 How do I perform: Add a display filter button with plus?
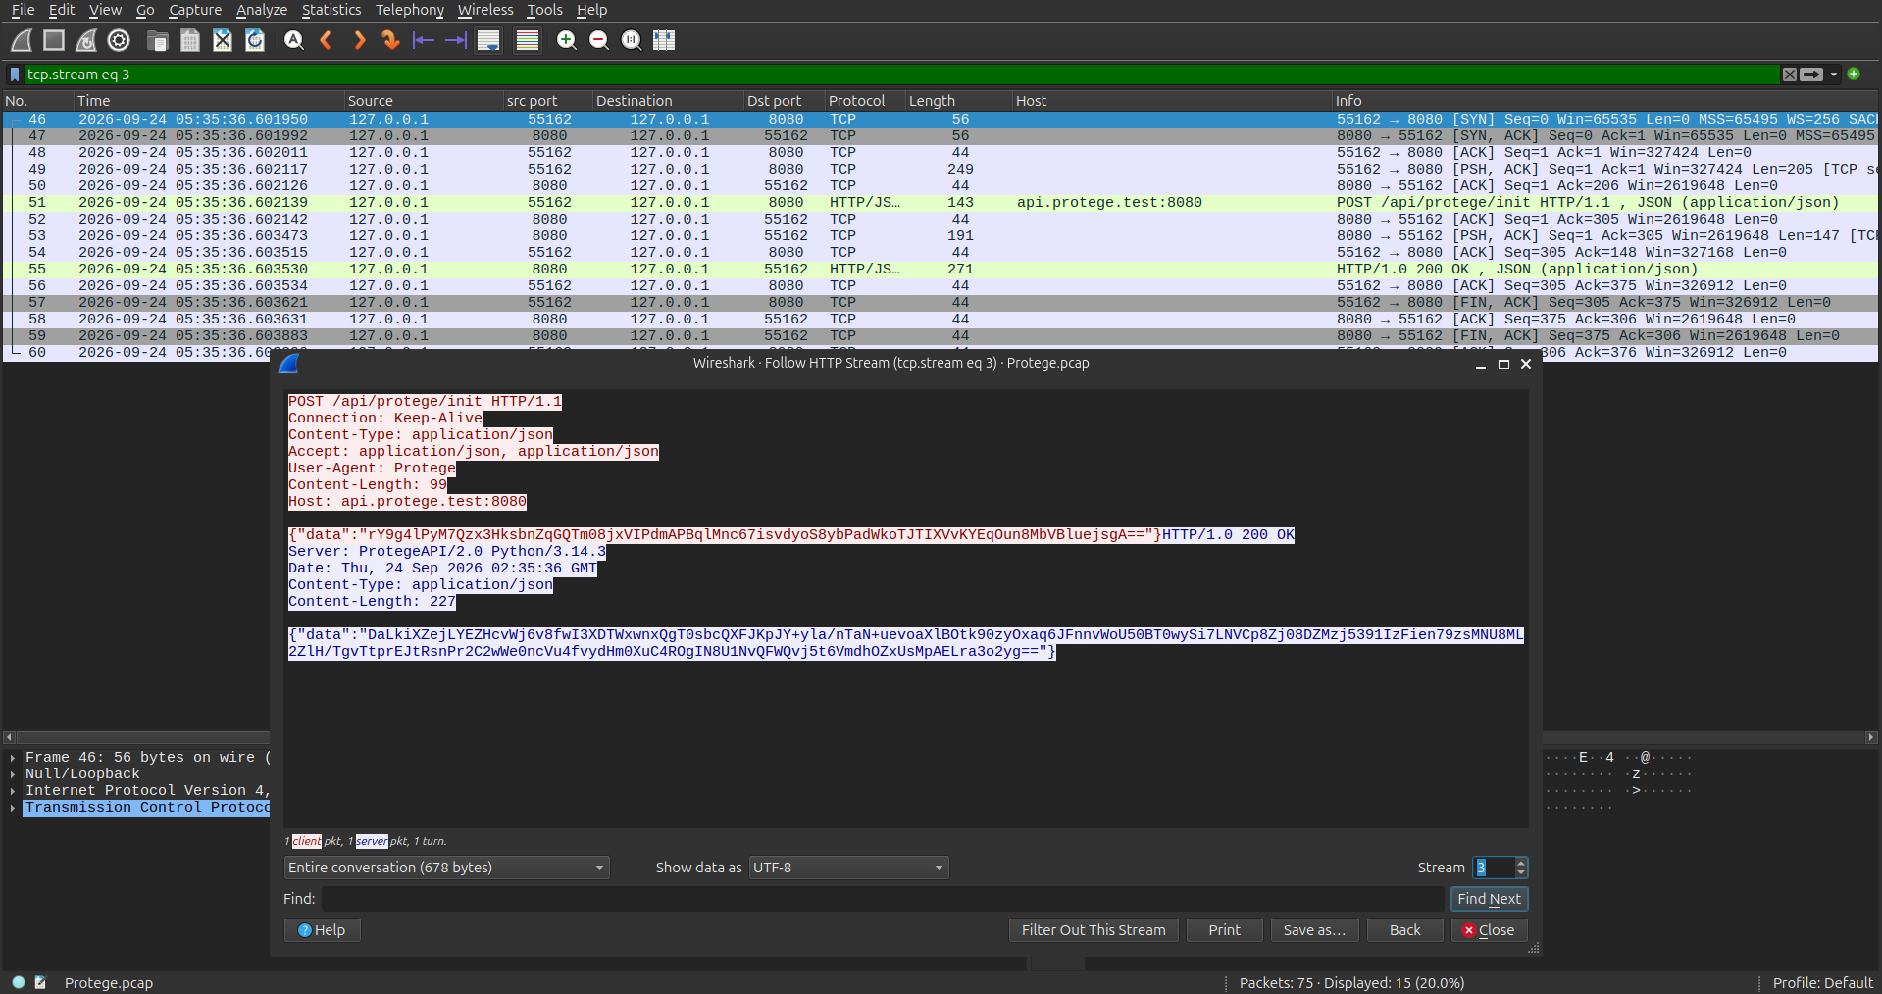1854,74
